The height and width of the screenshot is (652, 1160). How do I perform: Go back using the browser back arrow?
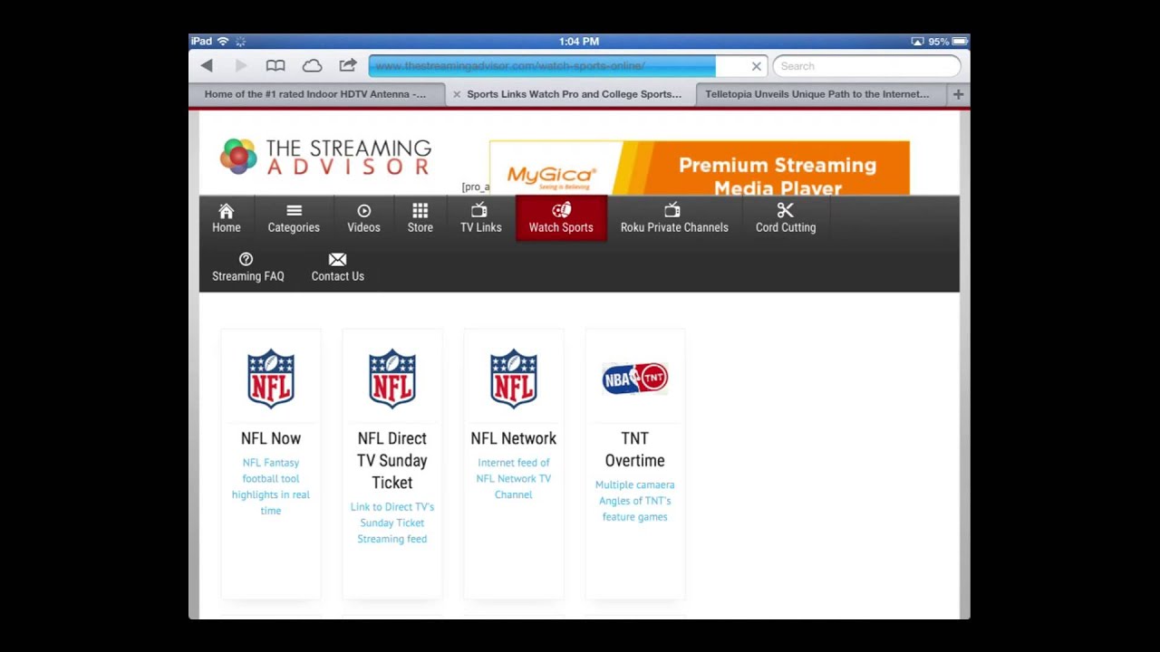point(207,66)
